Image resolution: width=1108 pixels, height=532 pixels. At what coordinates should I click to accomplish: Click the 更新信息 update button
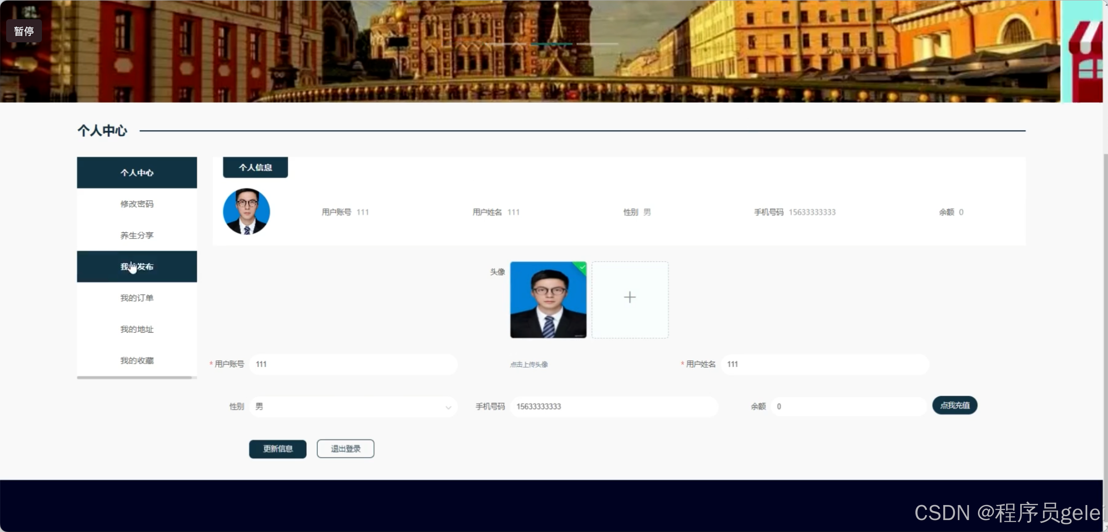pyautogui.click(x=277, y=449)
